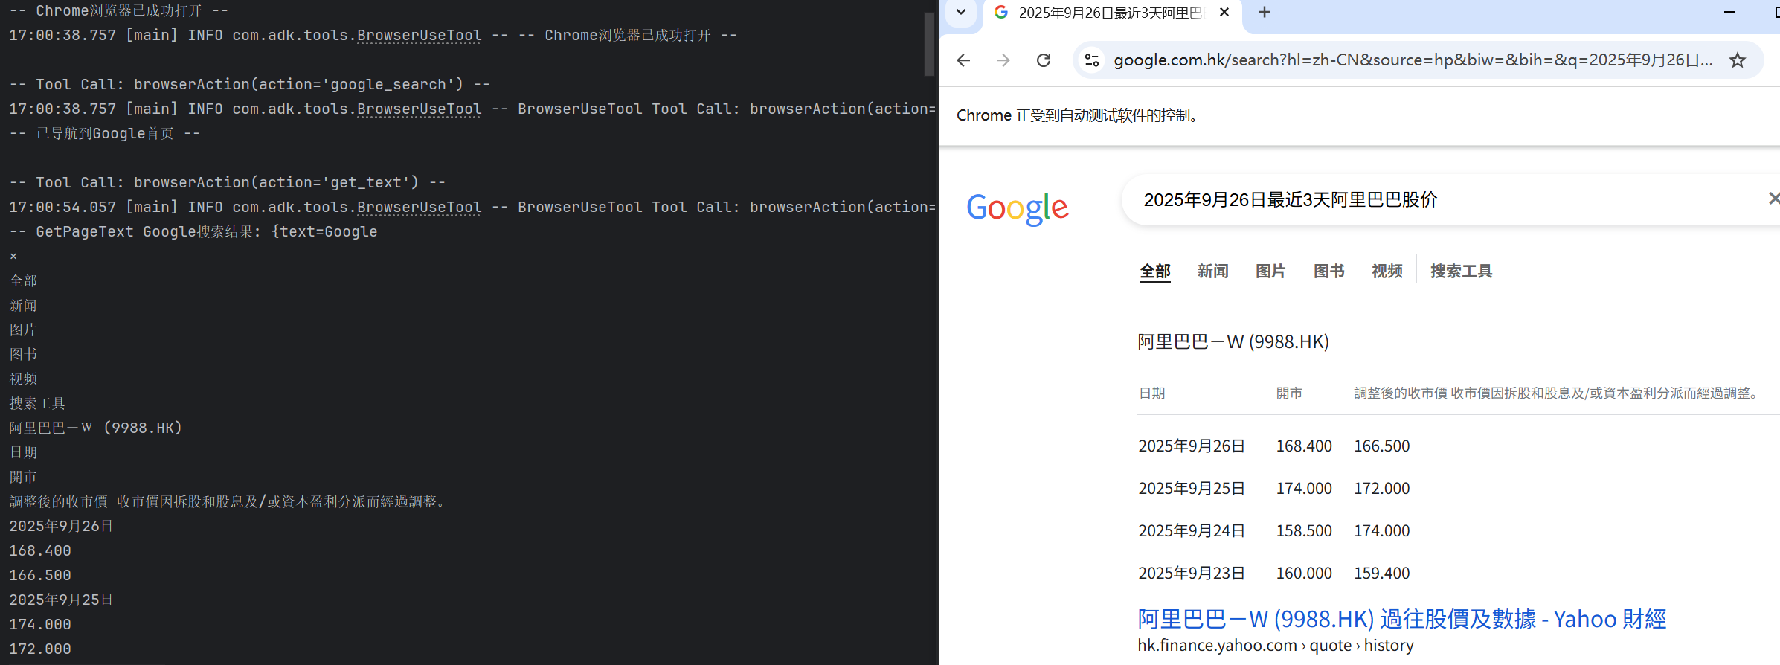Switch to 视频 results tab

click(x=1387, y=272)
